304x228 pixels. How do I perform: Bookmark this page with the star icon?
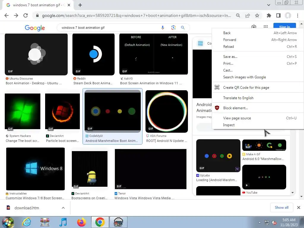(x=257, y=15)
